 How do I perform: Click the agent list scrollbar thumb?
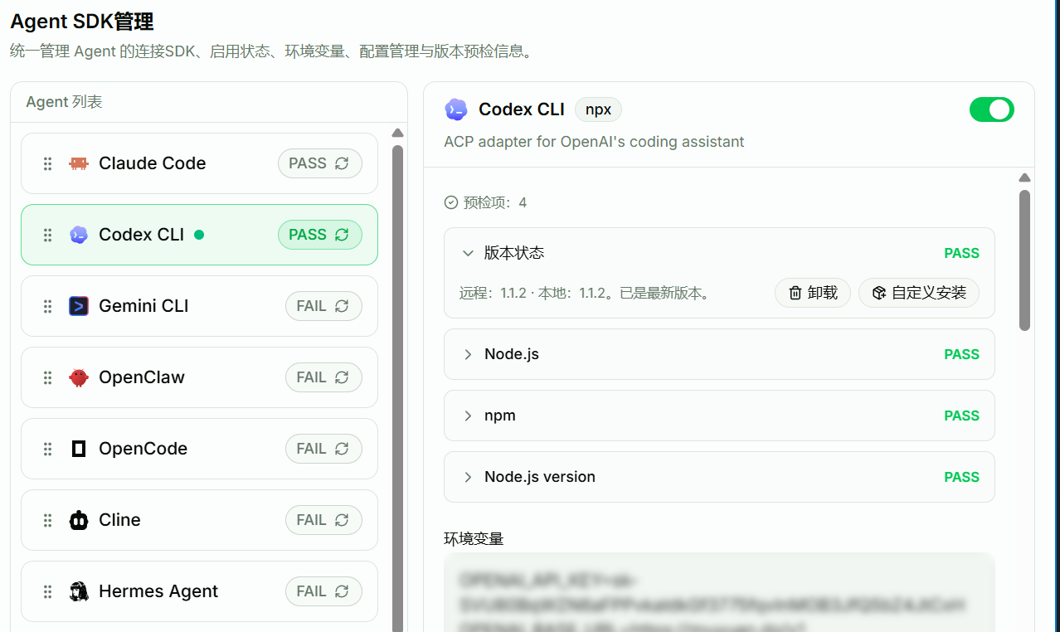coord(397,388)
